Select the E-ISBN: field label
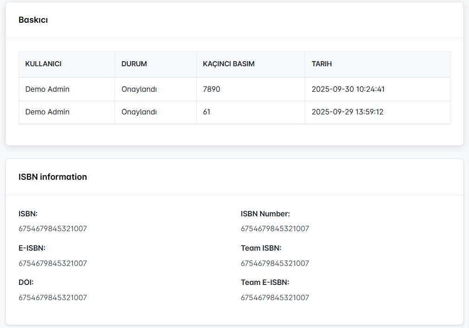Image resolution: width=469 pixels, height=328 pixels. point(32,248)
